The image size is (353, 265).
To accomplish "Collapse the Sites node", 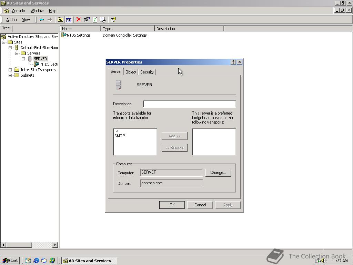I will (x=3, y=42).
